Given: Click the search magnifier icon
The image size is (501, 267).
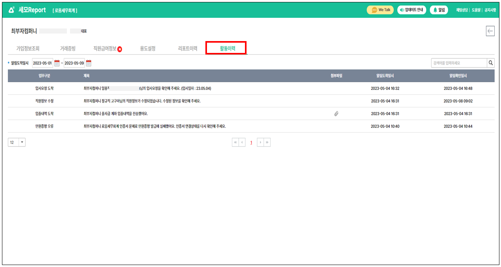Looking at the screenshot, I should 490,63.
